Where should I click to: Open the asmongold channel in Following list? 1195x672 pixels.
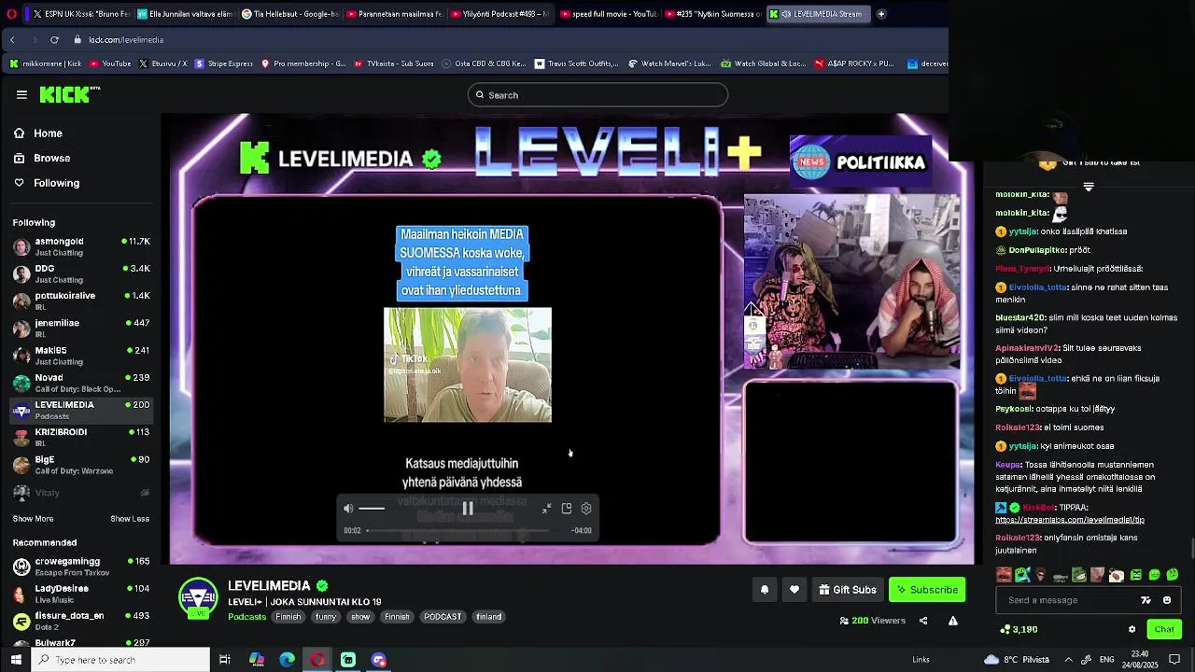point(80,246)
